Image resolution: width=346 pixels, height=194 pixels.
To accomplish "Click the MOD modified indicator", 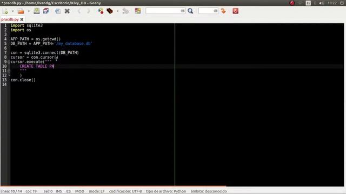I will point(79,191).
